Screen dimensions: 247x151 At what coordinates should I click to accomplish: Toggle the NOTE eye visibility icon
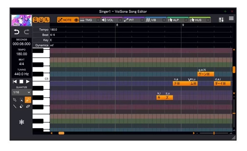click(x=76, y=20)
